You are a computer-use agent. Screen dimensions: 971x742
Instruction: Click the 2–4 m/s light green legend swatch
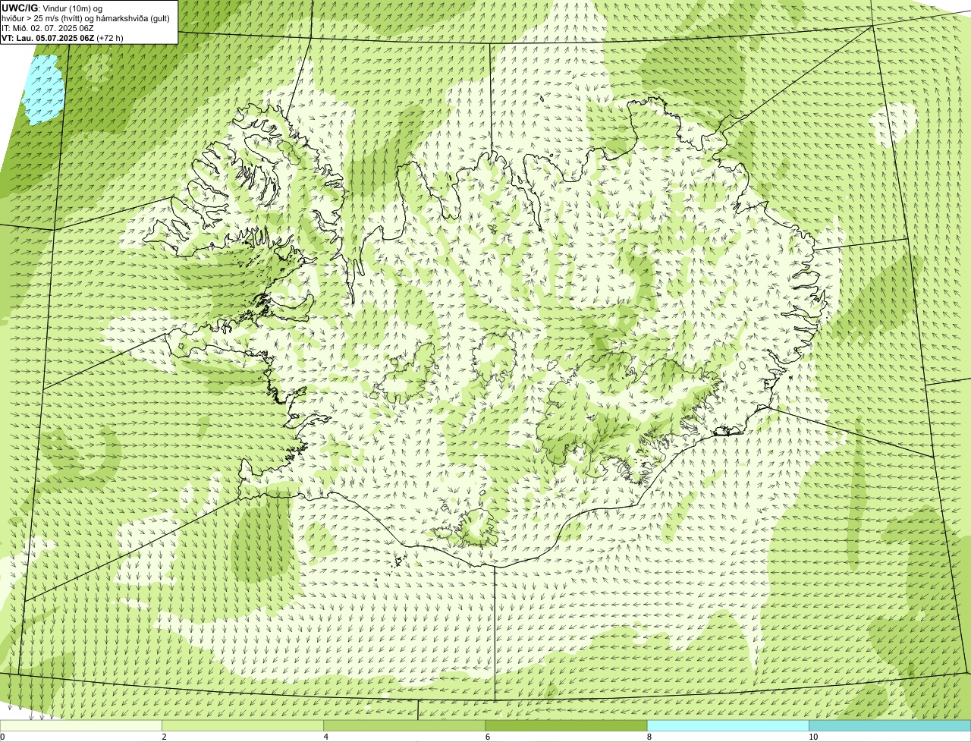243,726
